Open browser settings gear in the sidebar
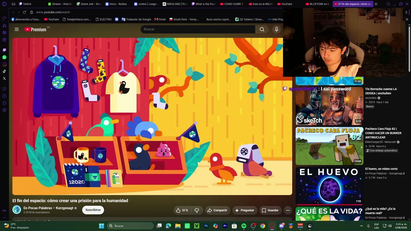The image size is (411, 231). point(4,110)
